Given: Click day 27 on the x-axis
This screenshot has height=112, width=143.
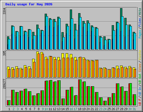Looking at the screenshot, I should 117,109.
